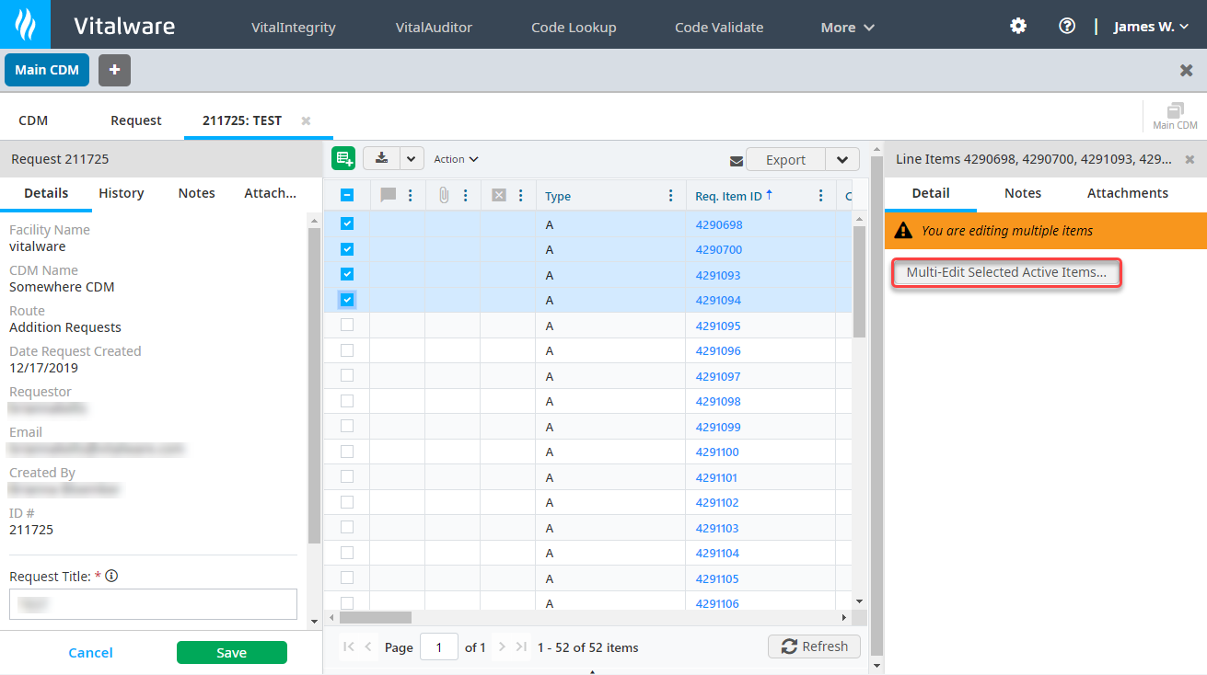1207x675 pixels.
Task: Check the row for item 4291095
Action: 347,325
